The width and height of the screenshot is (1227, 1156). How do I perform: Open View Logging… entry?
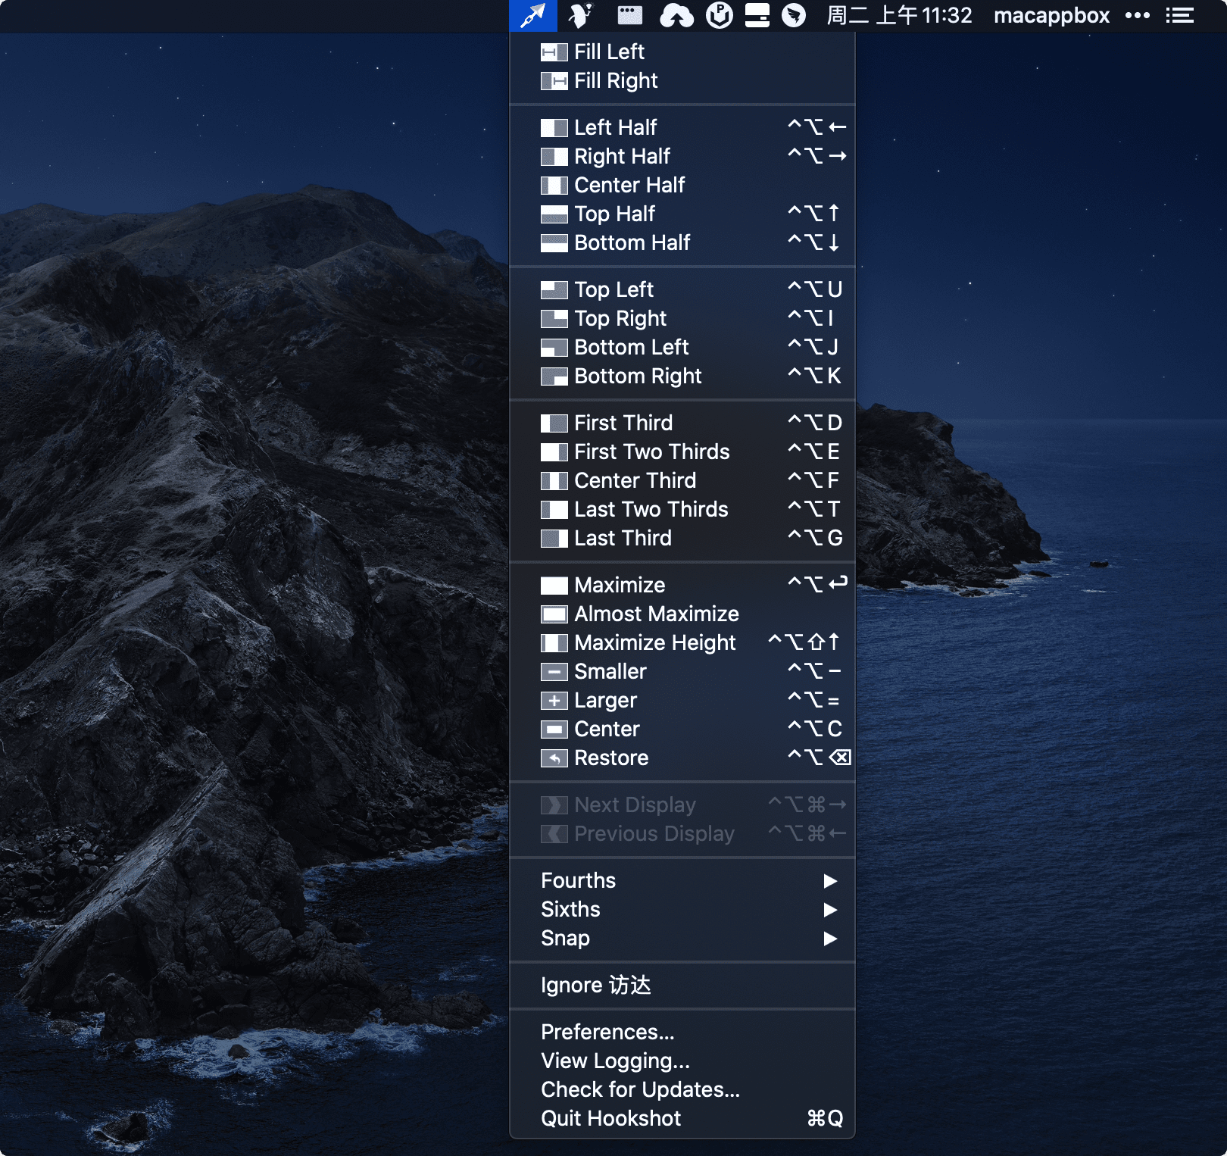point(682,1061)
